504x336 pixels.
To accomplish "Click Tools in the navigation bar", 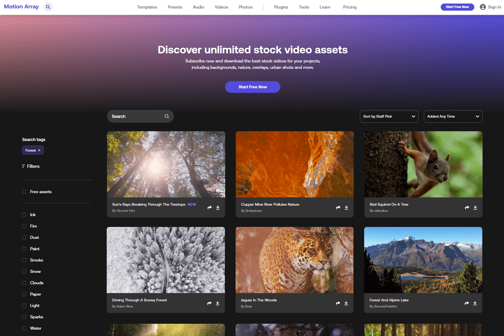I will click(304, 7).
